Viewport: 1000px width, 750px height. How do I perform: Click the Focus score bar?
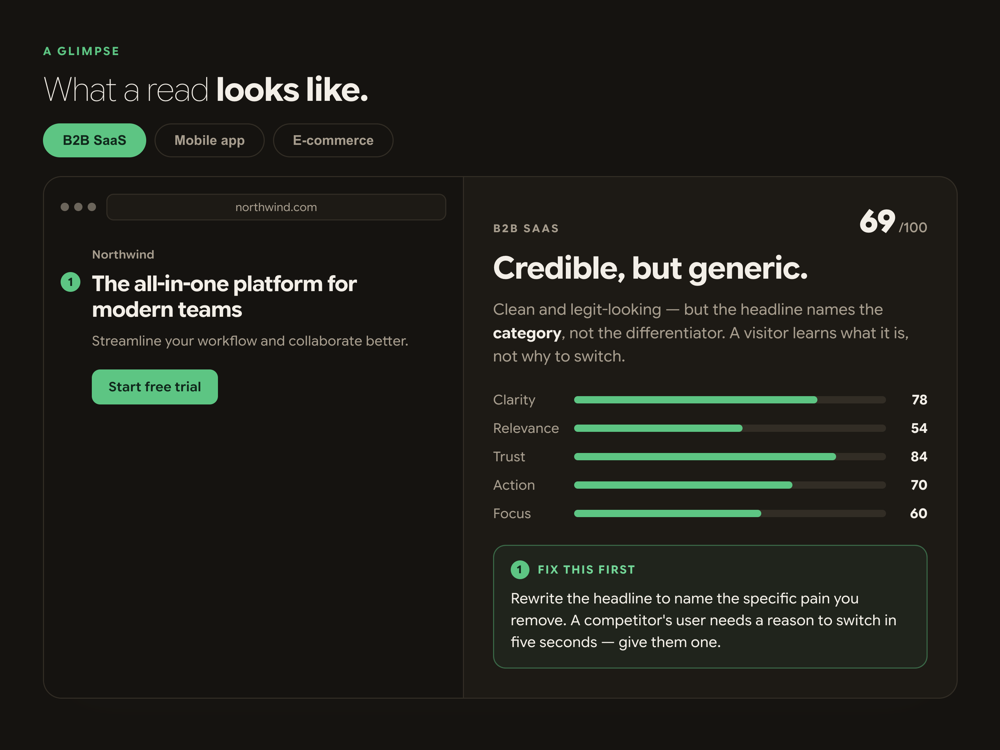(x=730, y=514)
